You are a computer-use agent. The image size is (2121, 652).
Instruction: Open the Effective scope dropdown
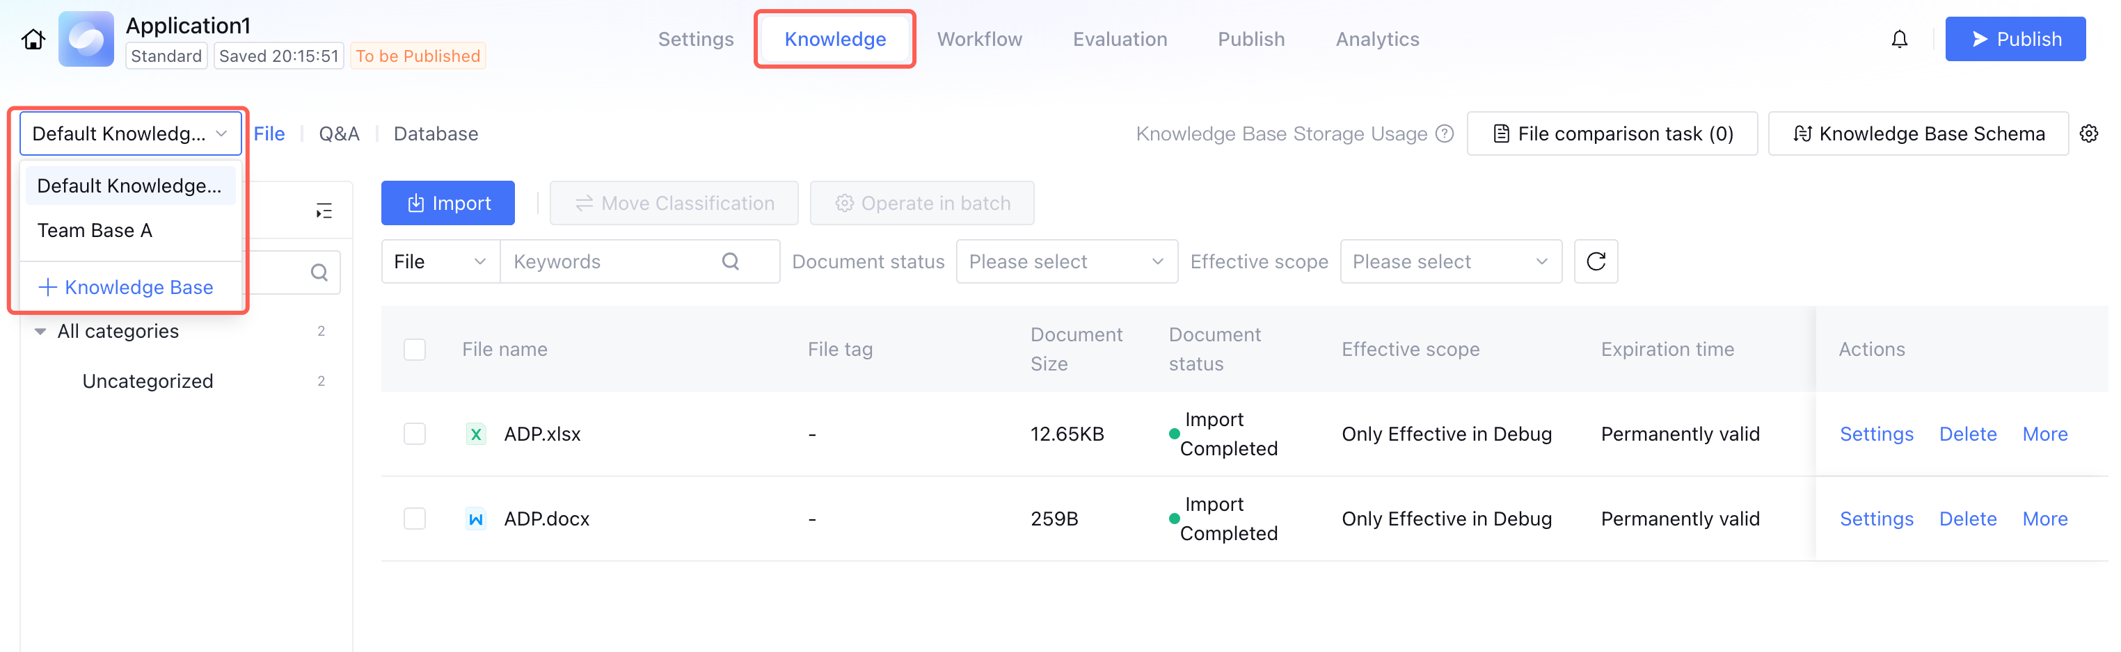pos(1450,261)
